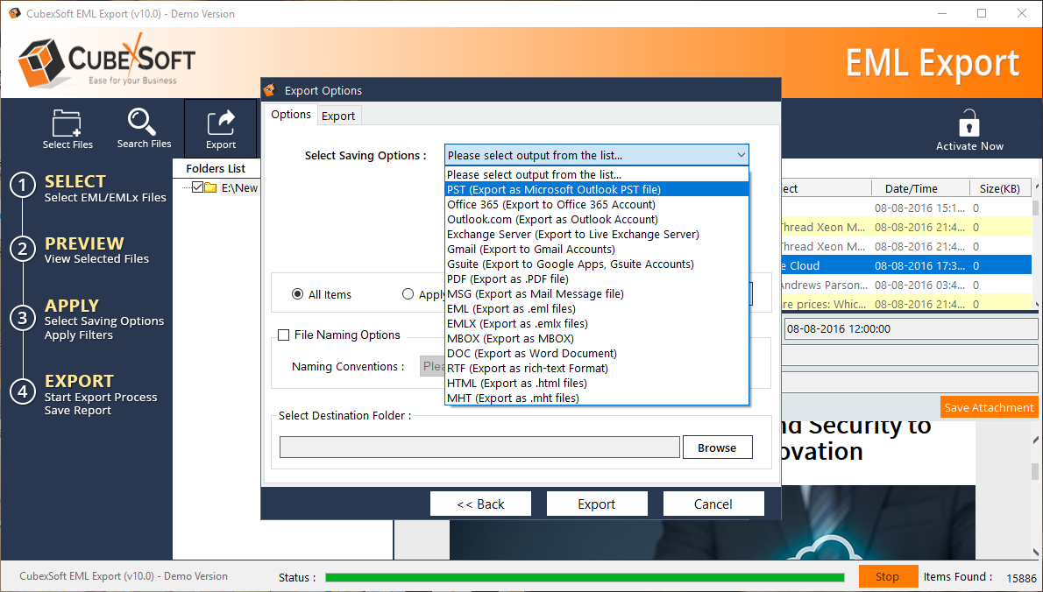Click the Search Files magnifier icon

pyautogui.click(x=143, y=122)
